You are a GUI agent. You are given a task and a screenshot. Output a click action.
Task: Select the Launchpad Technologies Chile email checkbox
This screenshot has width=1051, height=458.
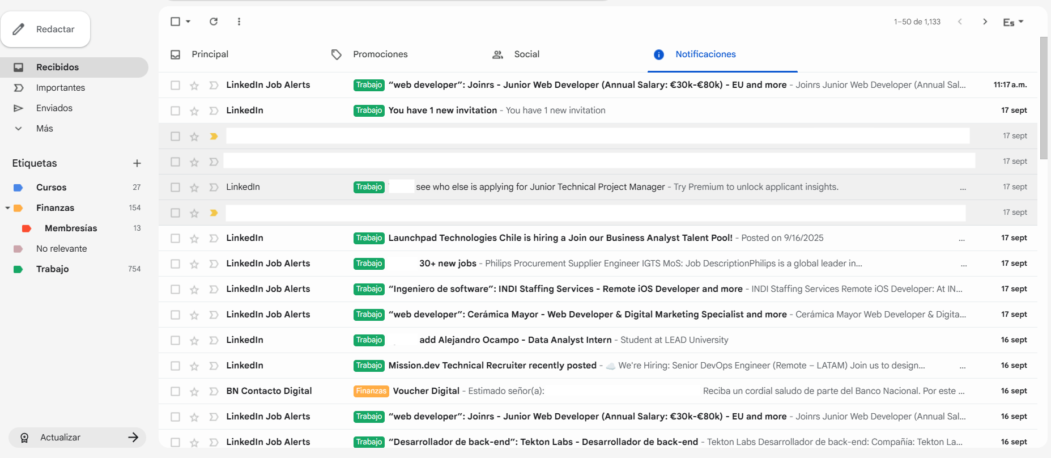coord(176,239)
